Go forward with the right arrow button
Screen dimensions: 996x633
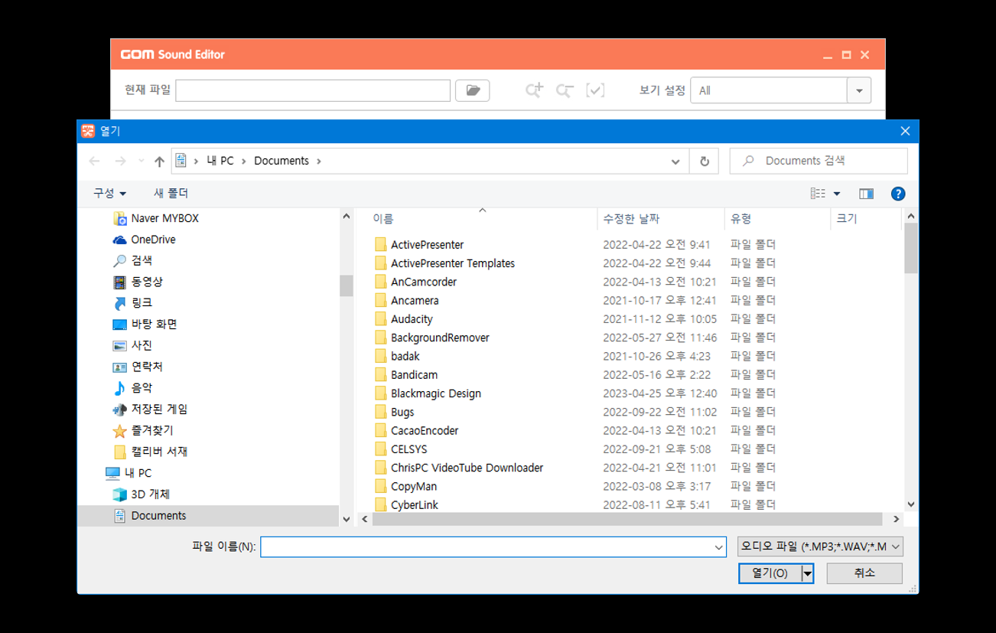pos(120,161)
